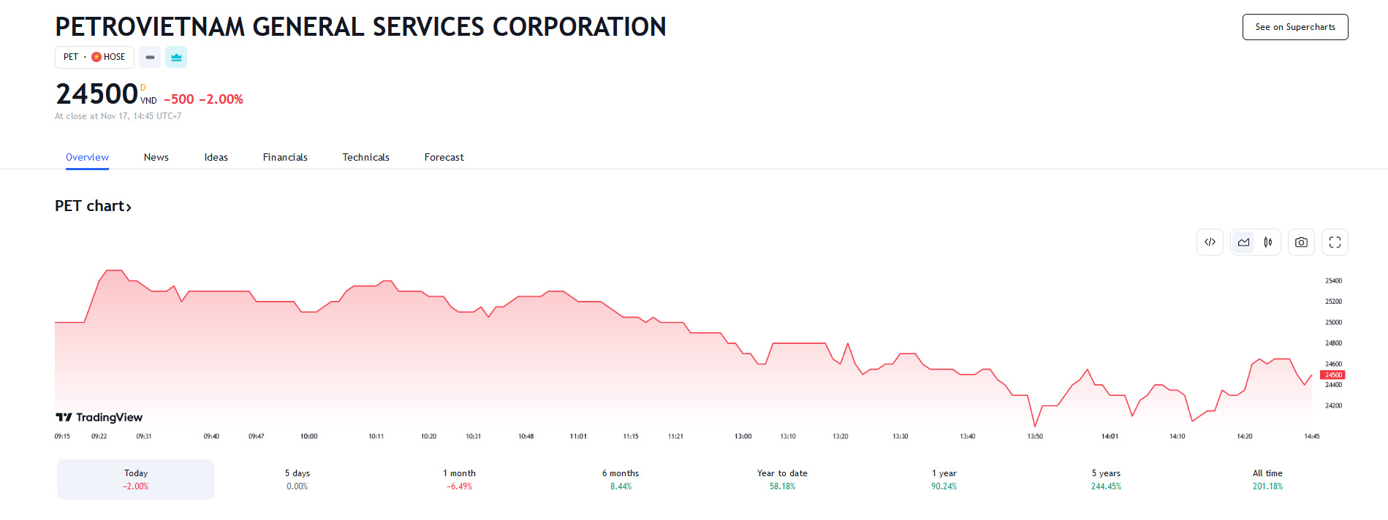Open the Technicals tab
Viewport: 1388px width, 520px height.
pos(365,157)
